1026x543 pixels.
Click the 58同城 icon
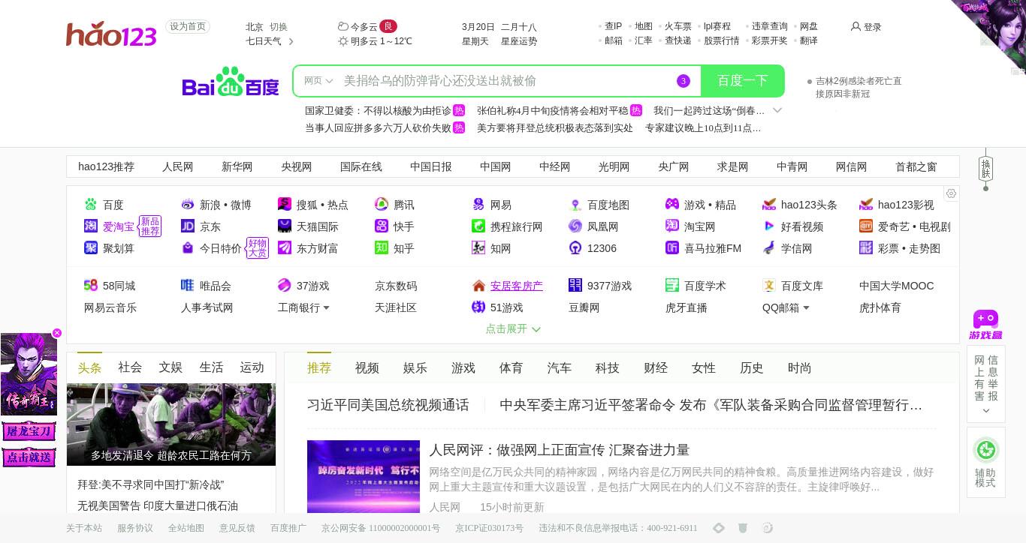coord(91,286)
